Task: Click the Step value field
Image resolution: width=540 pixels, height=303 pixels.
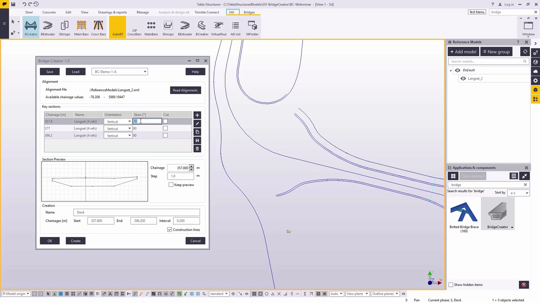Action: pos(180,176)
